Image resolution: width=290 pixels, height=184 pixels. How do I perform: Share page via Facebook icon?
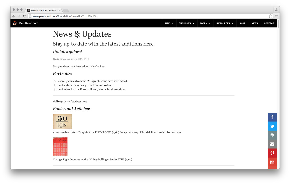(x=272, y=117)
